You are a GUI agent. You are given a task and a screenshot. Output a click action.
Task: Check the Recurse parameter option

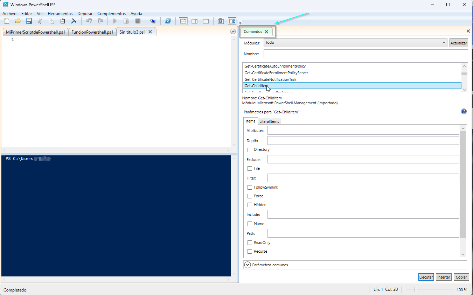(250, 251)
